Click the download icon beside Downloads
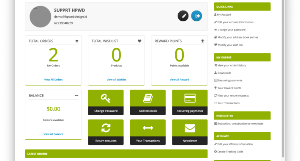The width and height of the screenshot is (300, 161). 215,73
